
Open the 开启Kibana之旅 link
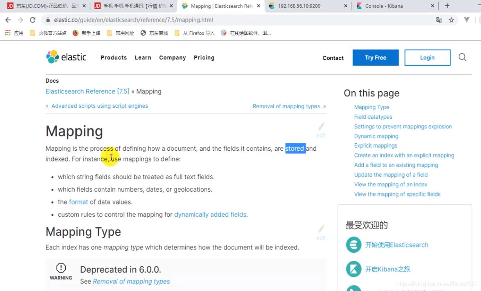388,269
